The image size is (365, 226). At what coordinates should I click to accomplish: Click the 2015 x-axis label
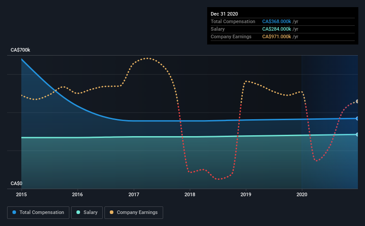click(x=21, y=194)
